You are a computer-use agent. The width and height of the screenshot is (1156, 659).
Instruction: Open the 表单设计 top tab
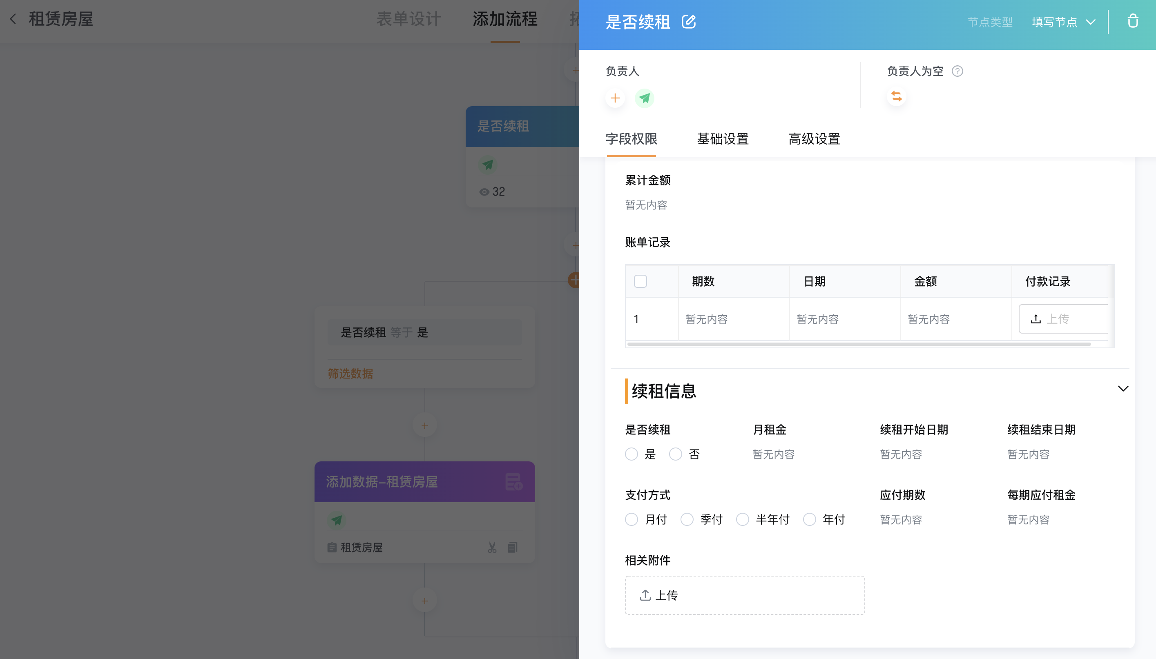click(x=409, y=19)
